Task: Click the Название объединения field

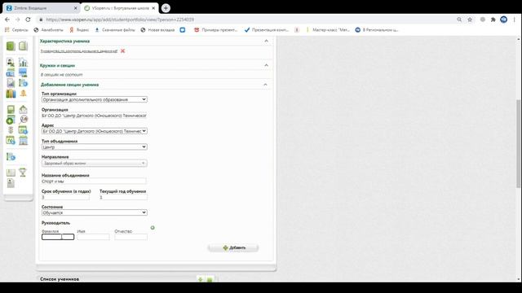Action: click(94, 181)
